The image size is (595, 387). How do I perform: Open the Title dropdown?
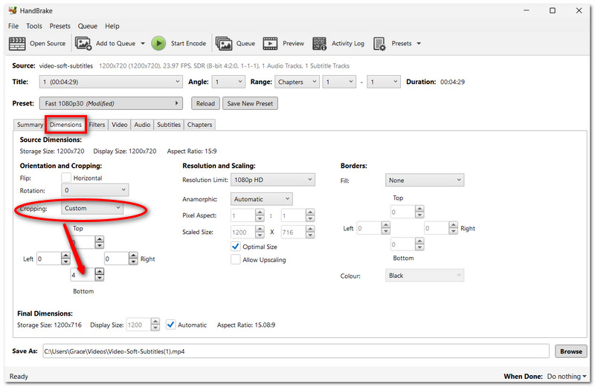(x=111, y=82)
